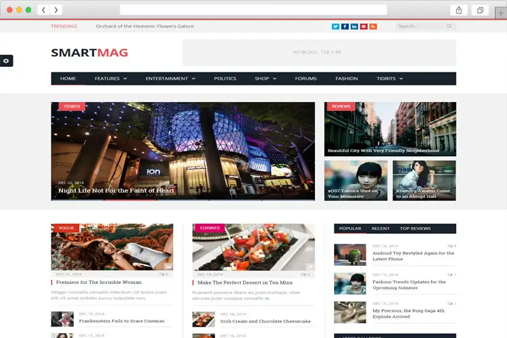
Task: Open the Facebook social icon
Action: 345,26
